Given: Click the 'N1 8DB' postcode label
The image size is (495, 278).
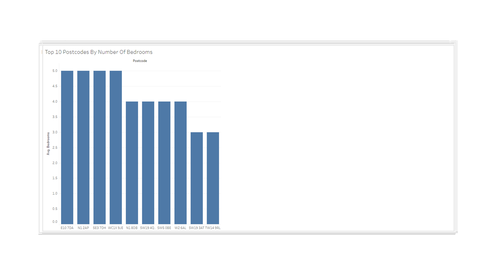Looking at the screenshot, I should 132,228.
